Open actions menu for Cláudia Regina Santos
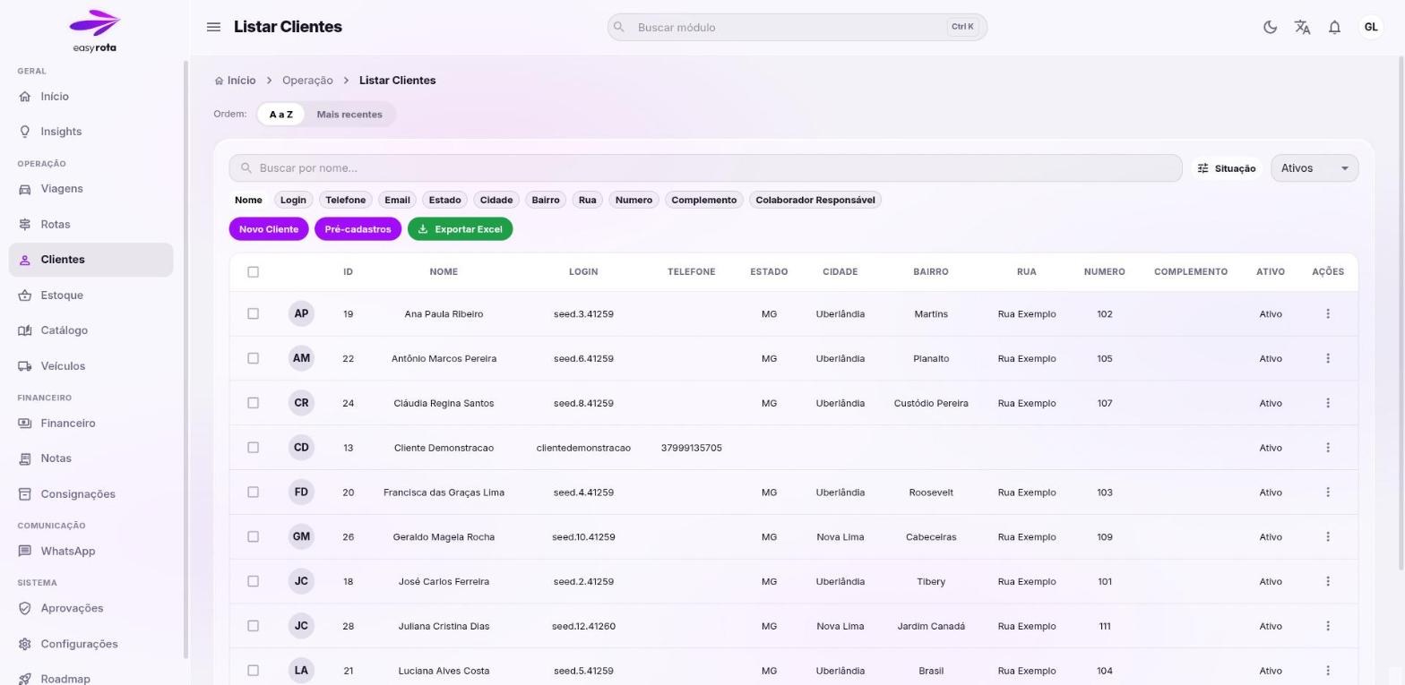Viewport: 1405px width, 685px height. (x=1328, y=403)
